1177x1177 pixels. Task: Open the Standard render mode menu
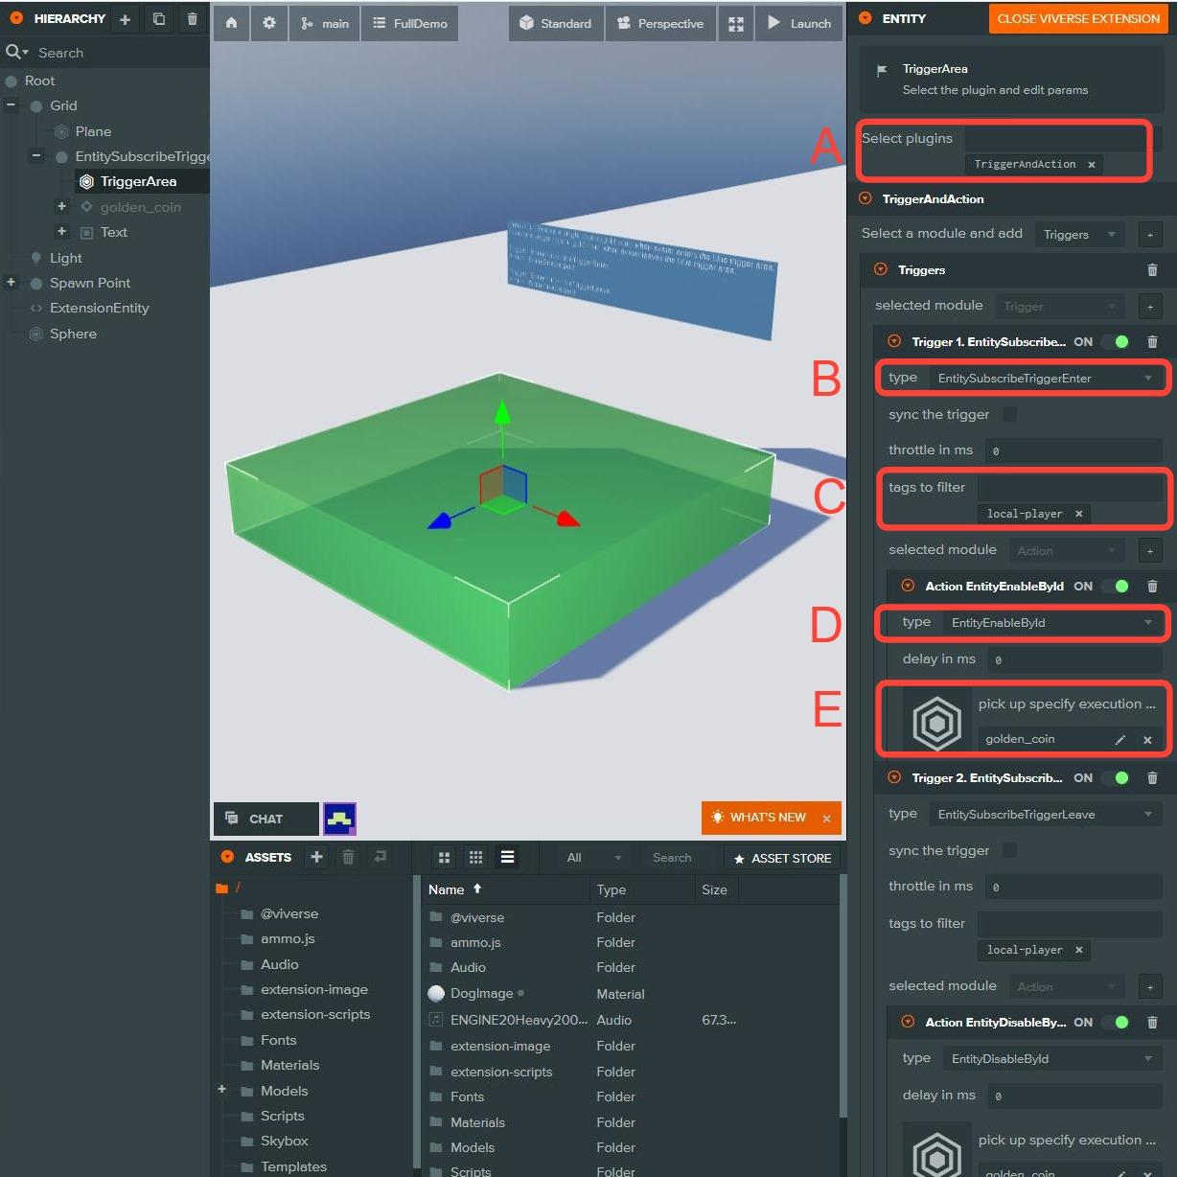pyautogui.click(x=555, y=24)
